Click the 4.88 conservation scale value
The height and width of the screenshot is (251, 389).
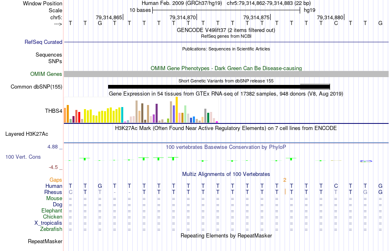click(52, 147)
